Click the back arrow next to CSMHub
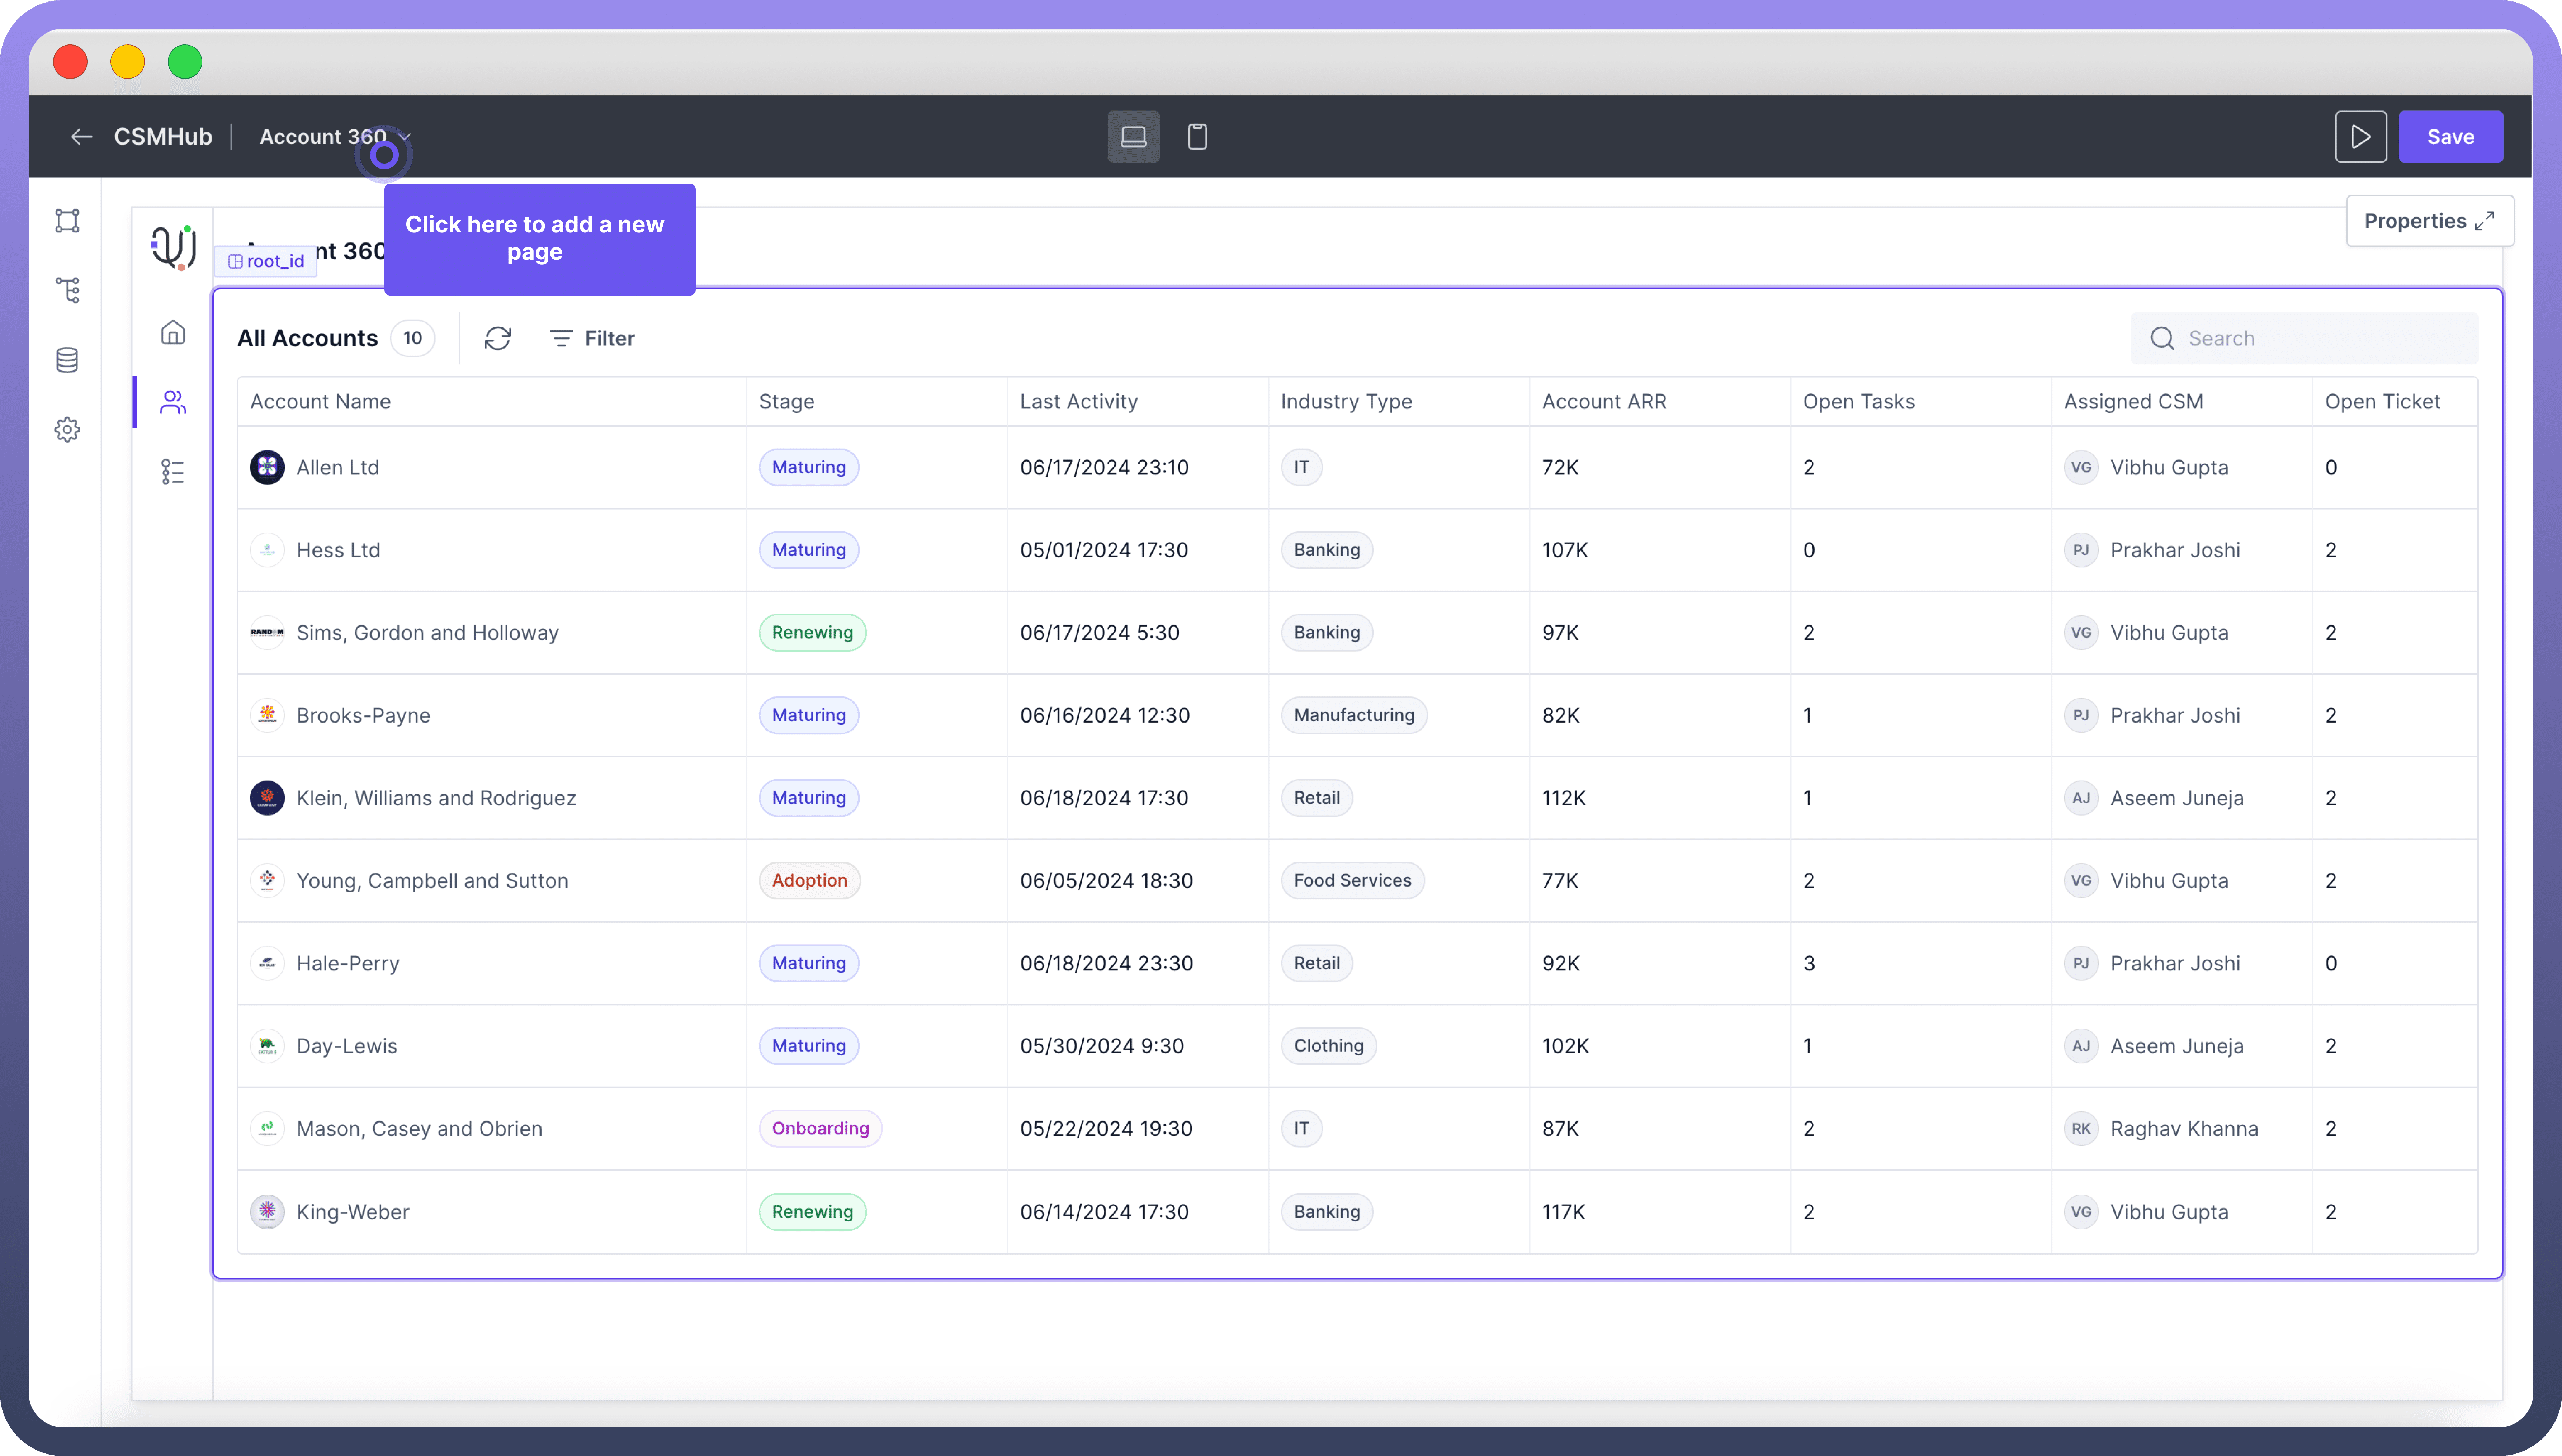Screen dimensions: 2562x1456 coord(81,137)
